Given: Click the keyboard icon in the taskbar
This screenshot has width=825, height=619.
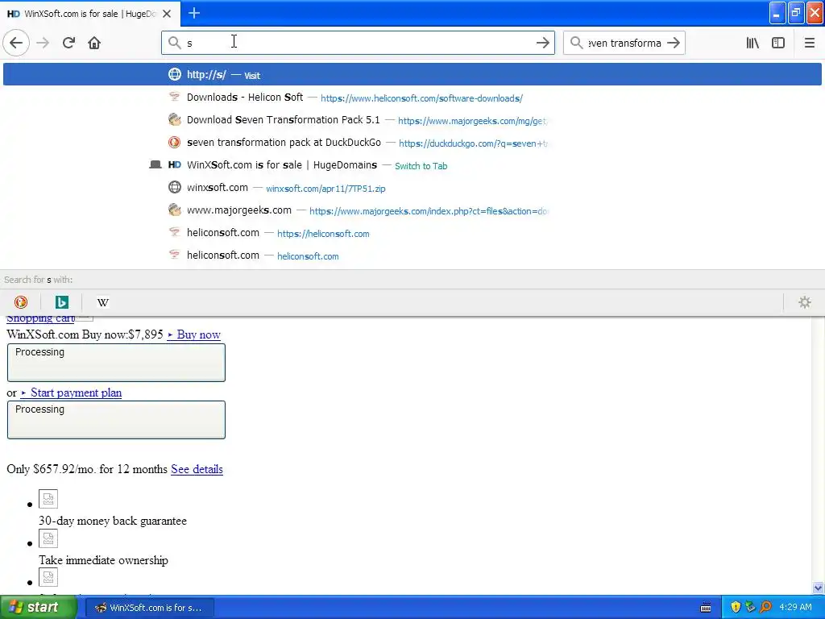Looking at the screenshot, I should click(706, 608).
